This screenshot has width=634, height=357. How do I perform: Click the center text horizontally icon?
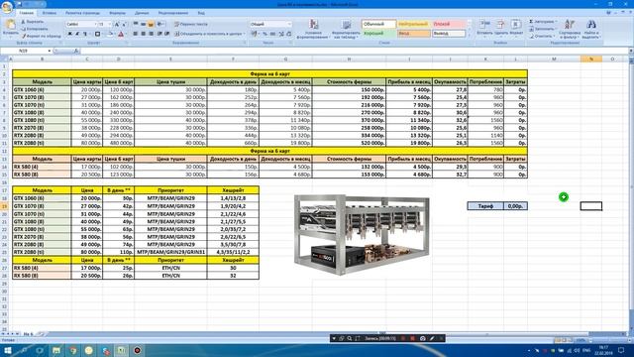tap(143, 34)
